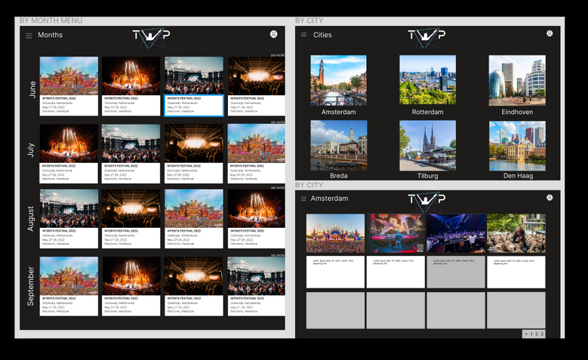This screenshot has width=588, height=360.
Task: Click the Eindhoven city label
Action: [x=517, y=112]
